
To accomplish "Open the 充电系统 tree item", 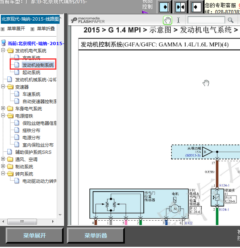I will (31, 58).
